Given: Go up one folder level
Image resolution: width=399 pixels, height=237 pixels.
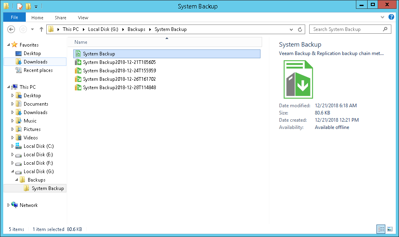Looking at the screenshot, I should 41,29.
